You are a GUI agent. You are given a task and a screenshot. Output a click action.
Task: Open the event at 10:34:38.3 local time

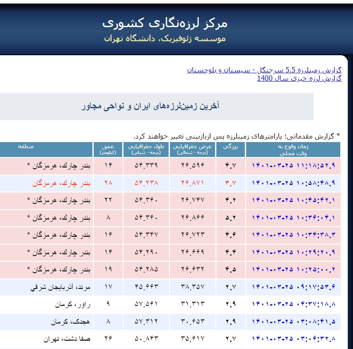click(x=293, y=235)
